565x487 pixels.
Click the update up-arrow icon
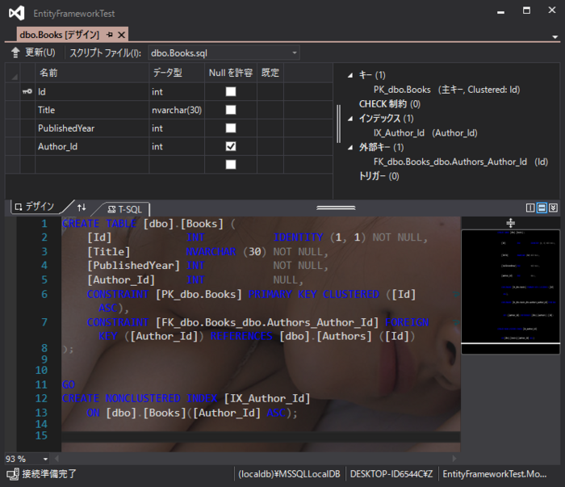pyautogui.click(x=15, y=52)
